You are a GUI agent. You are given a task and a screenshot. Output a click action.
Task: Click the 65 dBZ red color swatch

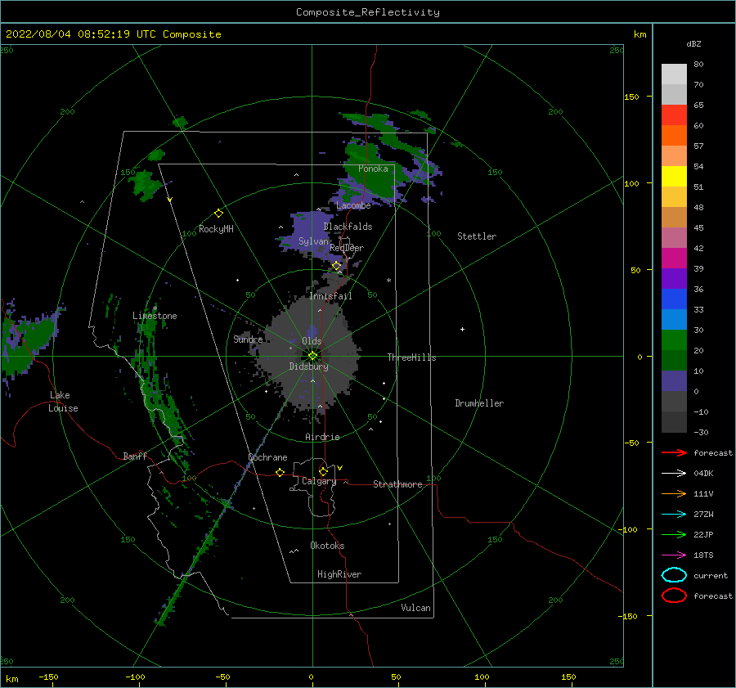click(x=674, y=115)
